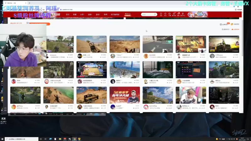
Task: Click the Windows Start button
Action: (2, 139)
